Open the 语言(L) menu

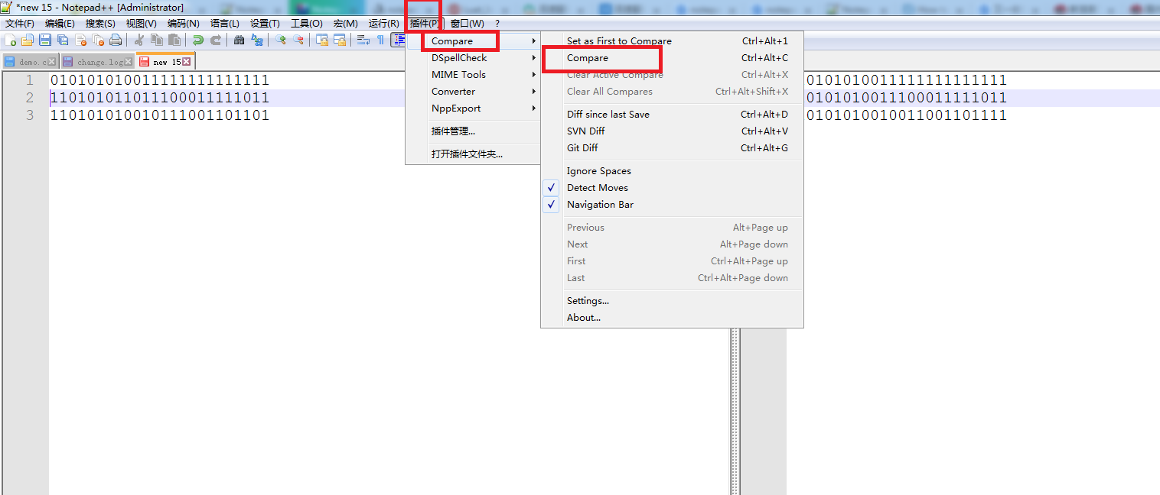(224, 24)
